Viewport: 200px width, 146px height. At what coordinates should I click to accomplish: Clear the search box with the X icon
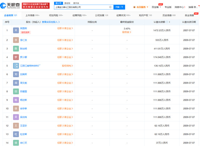click(110, 7)
